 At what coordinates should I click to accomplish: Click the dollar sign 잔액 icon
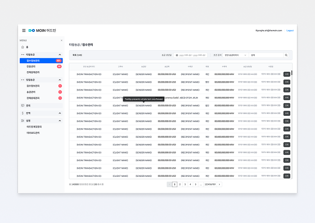(22, 113)
